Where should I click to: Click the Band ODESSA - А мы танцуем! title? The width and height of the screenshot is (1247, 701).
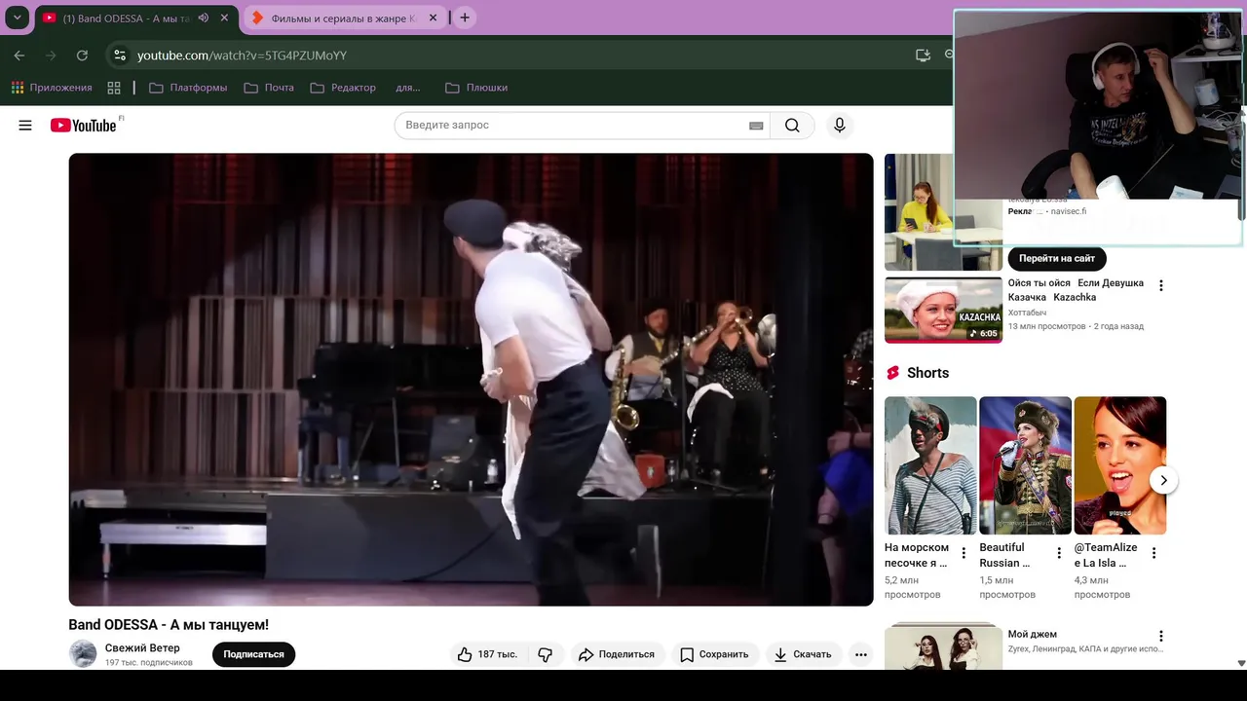click(169, 625)
